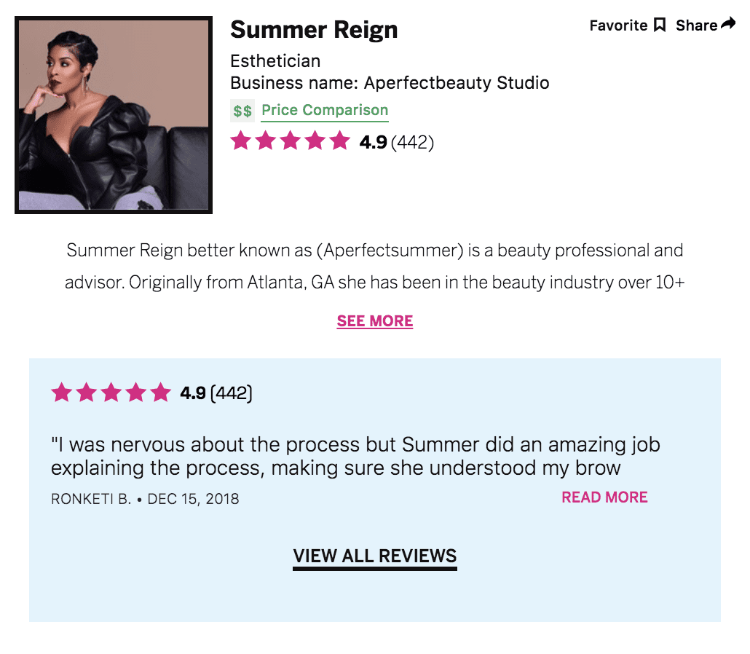Viewport: 750px width, 654px height.
Task: Click the (442) count under the business name
Action: pos(412,141)
